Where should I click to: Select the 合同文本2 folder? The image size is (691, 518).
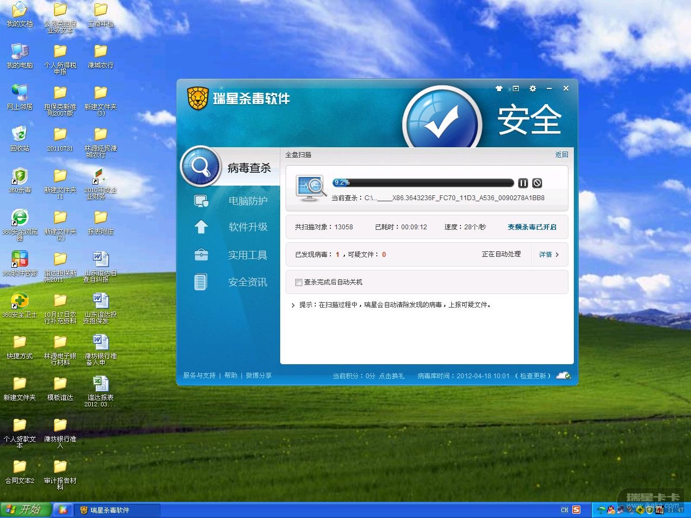[x=19, y=472]
